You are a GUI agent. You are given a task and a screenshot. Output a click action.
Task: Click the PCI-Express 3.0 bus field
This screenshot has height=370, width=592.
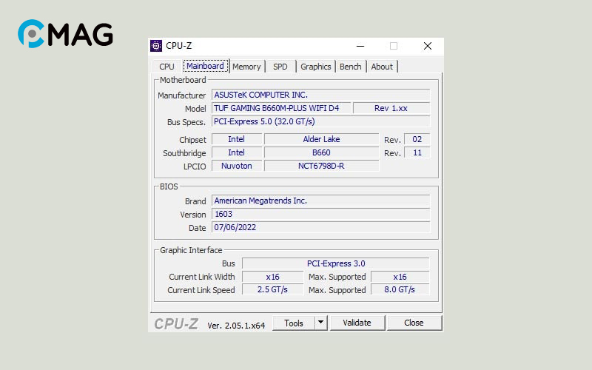[x=336, y=263]
